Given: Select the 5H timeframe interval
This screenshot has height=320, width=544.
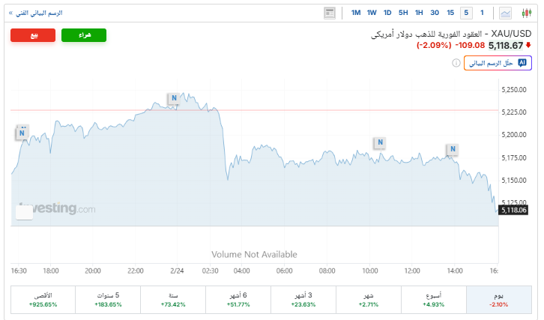Looking at the screenshot, I should tap(403, 13).
